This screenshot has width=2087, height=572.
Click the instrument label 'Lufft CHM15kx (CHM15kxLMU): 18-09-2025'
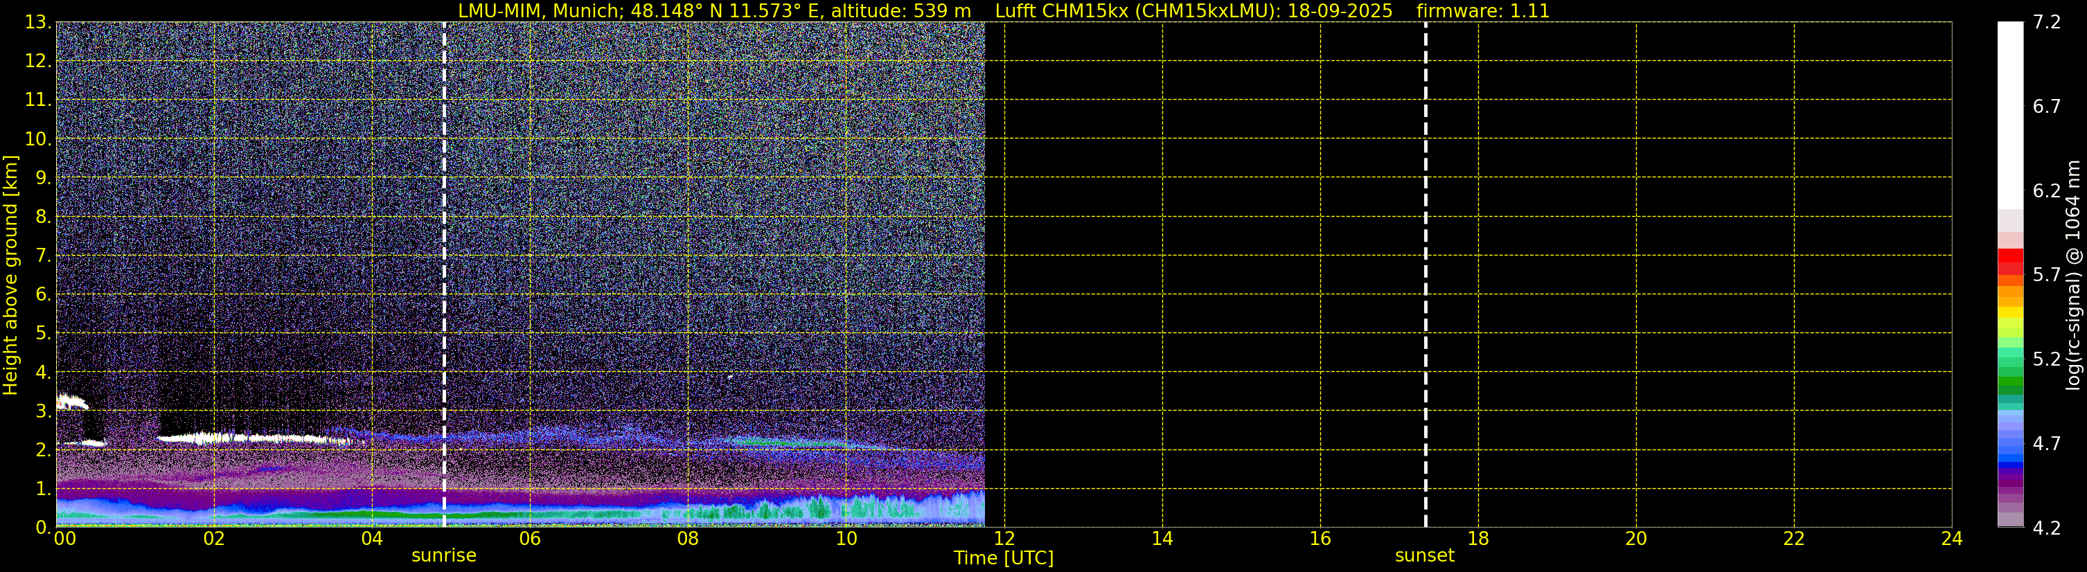1193,11
